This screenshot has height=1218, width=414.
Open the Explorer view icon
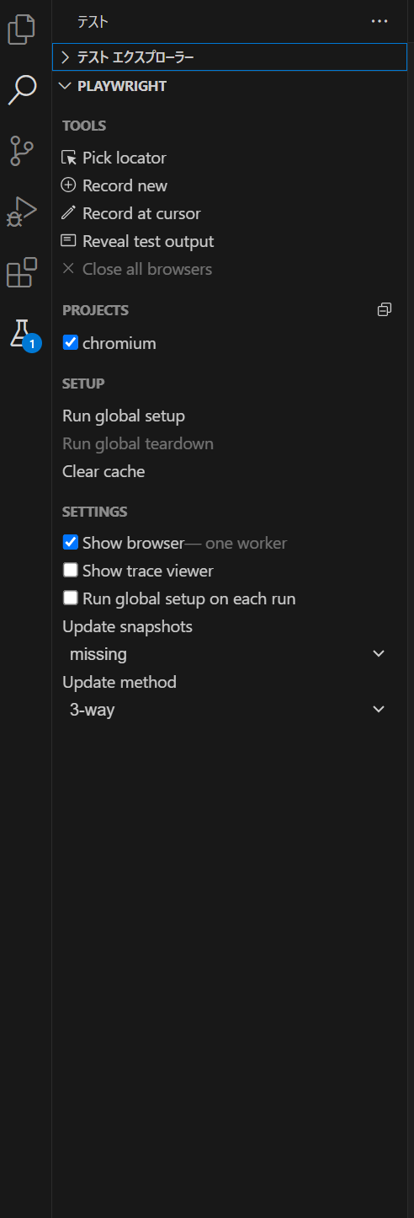coord(22,29)
